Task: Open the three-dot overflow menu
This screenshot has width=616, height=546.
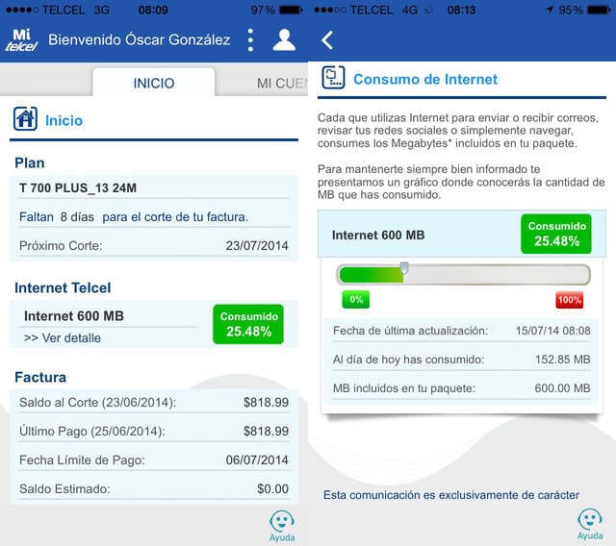Action: (x=250, y=40)
